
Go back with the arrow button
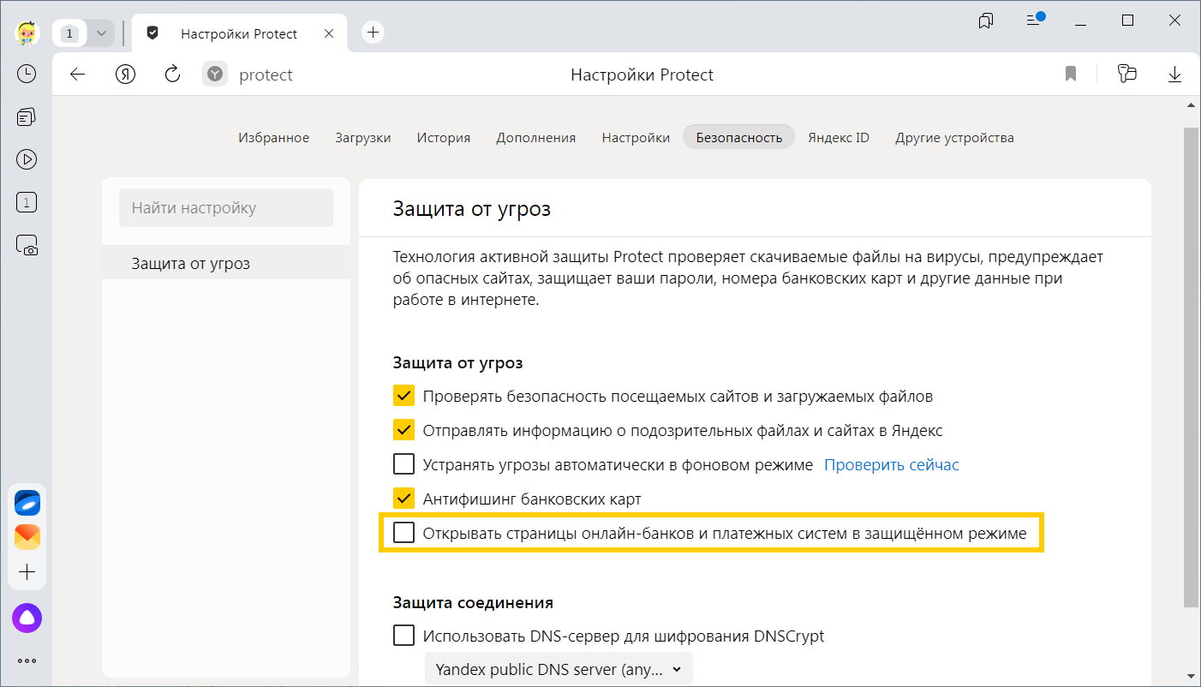click(78, 75)
